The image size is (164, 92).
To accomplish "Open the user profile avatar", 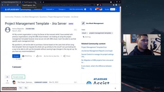I will (x=101, y=9).
